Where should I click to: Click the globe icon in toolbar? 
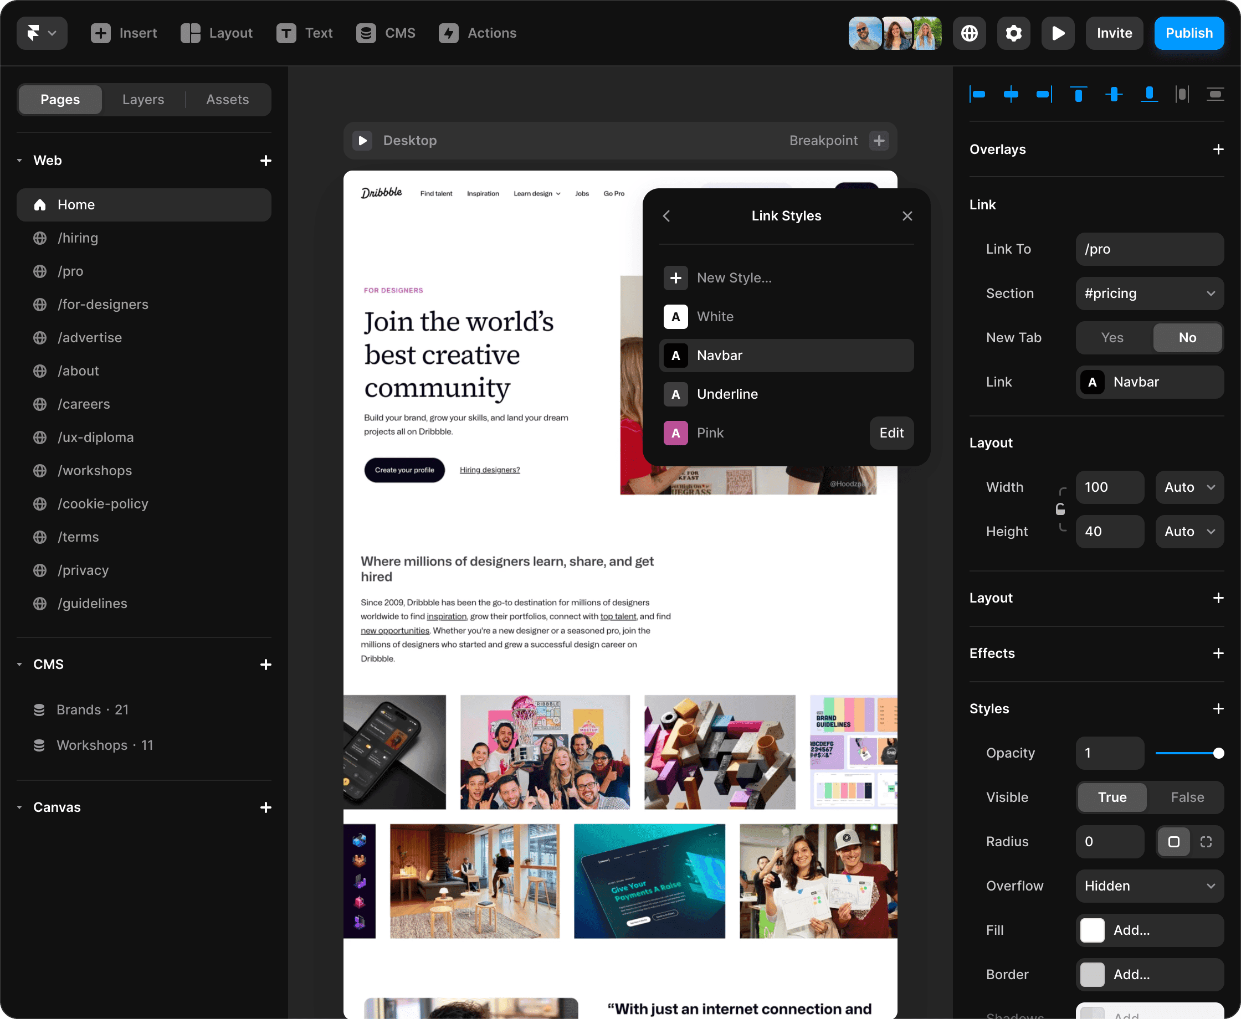point(969,33)
